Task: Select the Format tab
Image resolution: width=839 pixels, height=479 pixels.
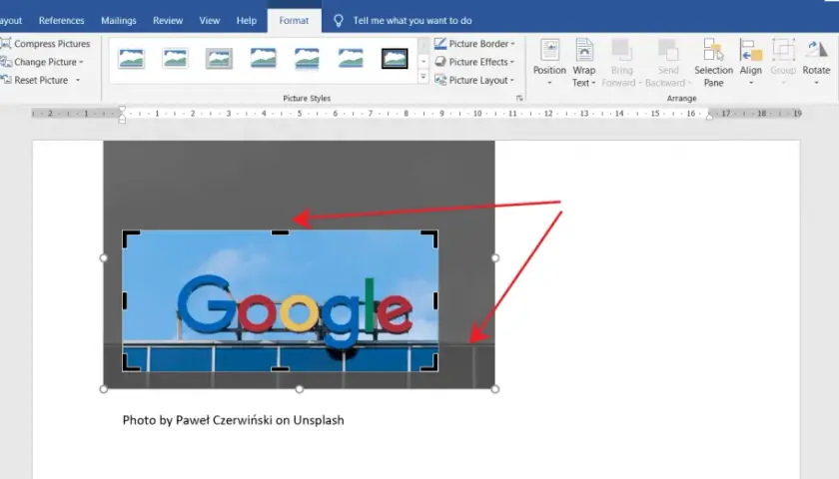Action: pyautogui.click(x=294, y=20)
